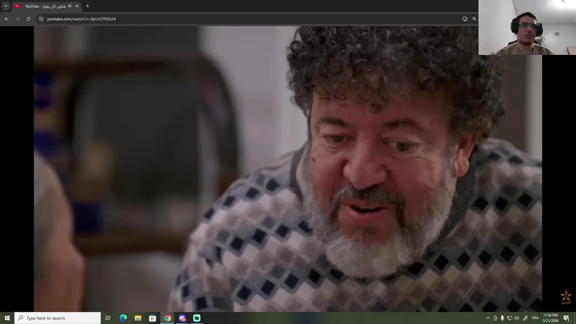This screenshot has width=576, height=324.
Task: Switch to Google Chrome on the taskbar
Action: click(x=167, y=318)
